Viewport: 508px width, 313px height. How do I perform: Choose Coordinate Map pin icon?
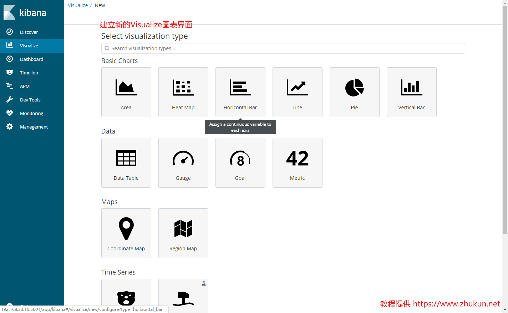tap(126, 228)
